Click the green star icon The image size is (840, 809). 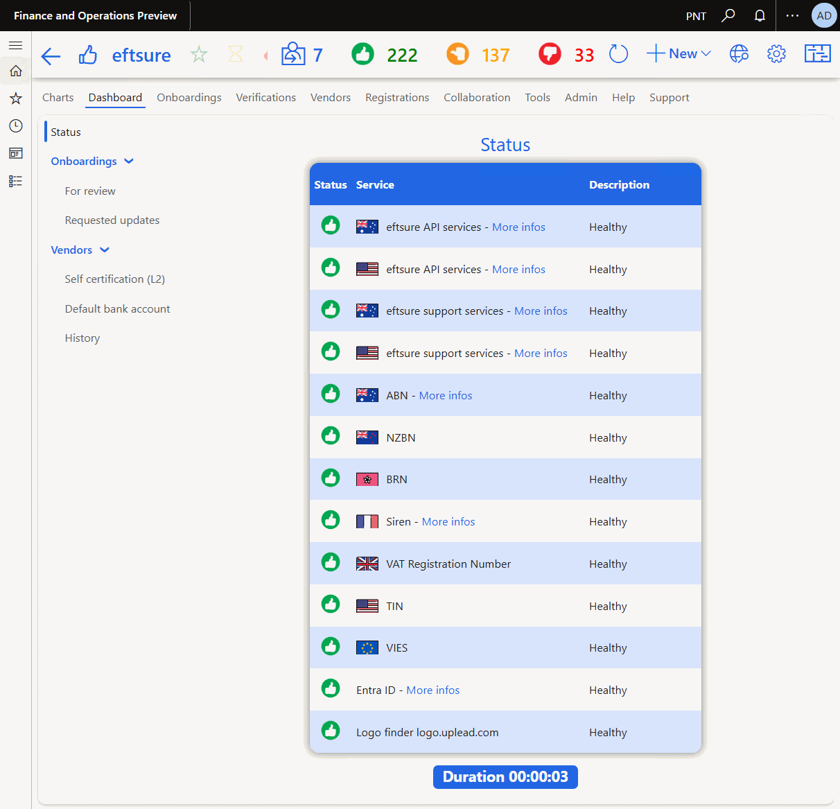199,54
